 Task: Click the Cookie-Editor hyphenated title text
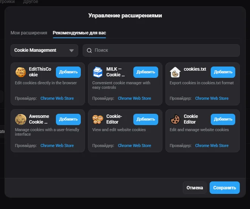pyautogui.click(x=114, y=119)
